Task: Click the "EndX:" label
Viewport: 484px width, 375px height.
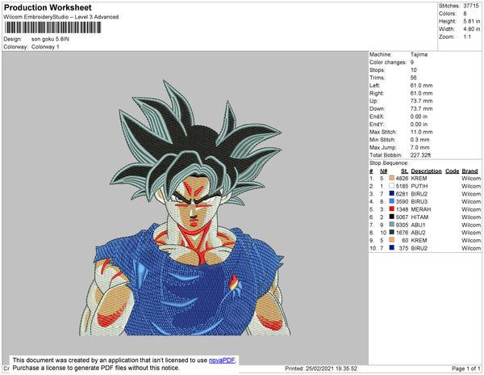Action: point(377,116)
